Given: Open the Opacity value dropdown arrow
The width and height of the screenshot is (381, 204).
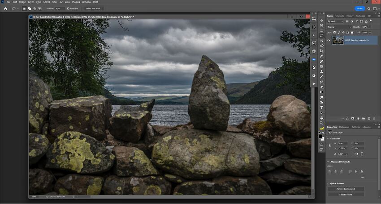Looking at the screenshot, I should pyautogui.click(x=370, y=27).
